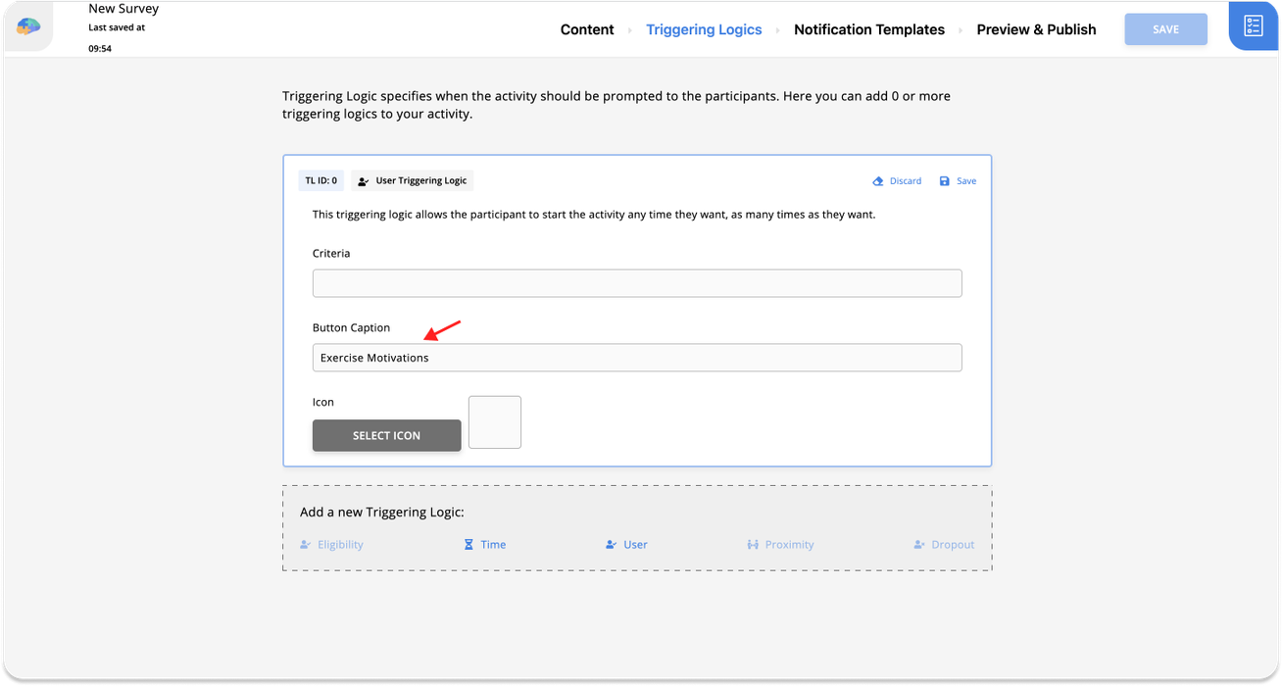Open the checklist panel icon top right
This screenshot has height=686, width=1282.
click(x=1253, y=26)
